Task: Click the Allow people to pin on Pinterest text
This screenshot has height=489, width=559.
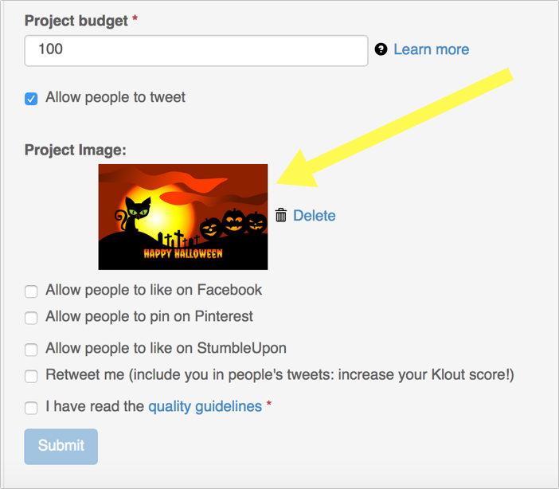Action: coord(149,317)
